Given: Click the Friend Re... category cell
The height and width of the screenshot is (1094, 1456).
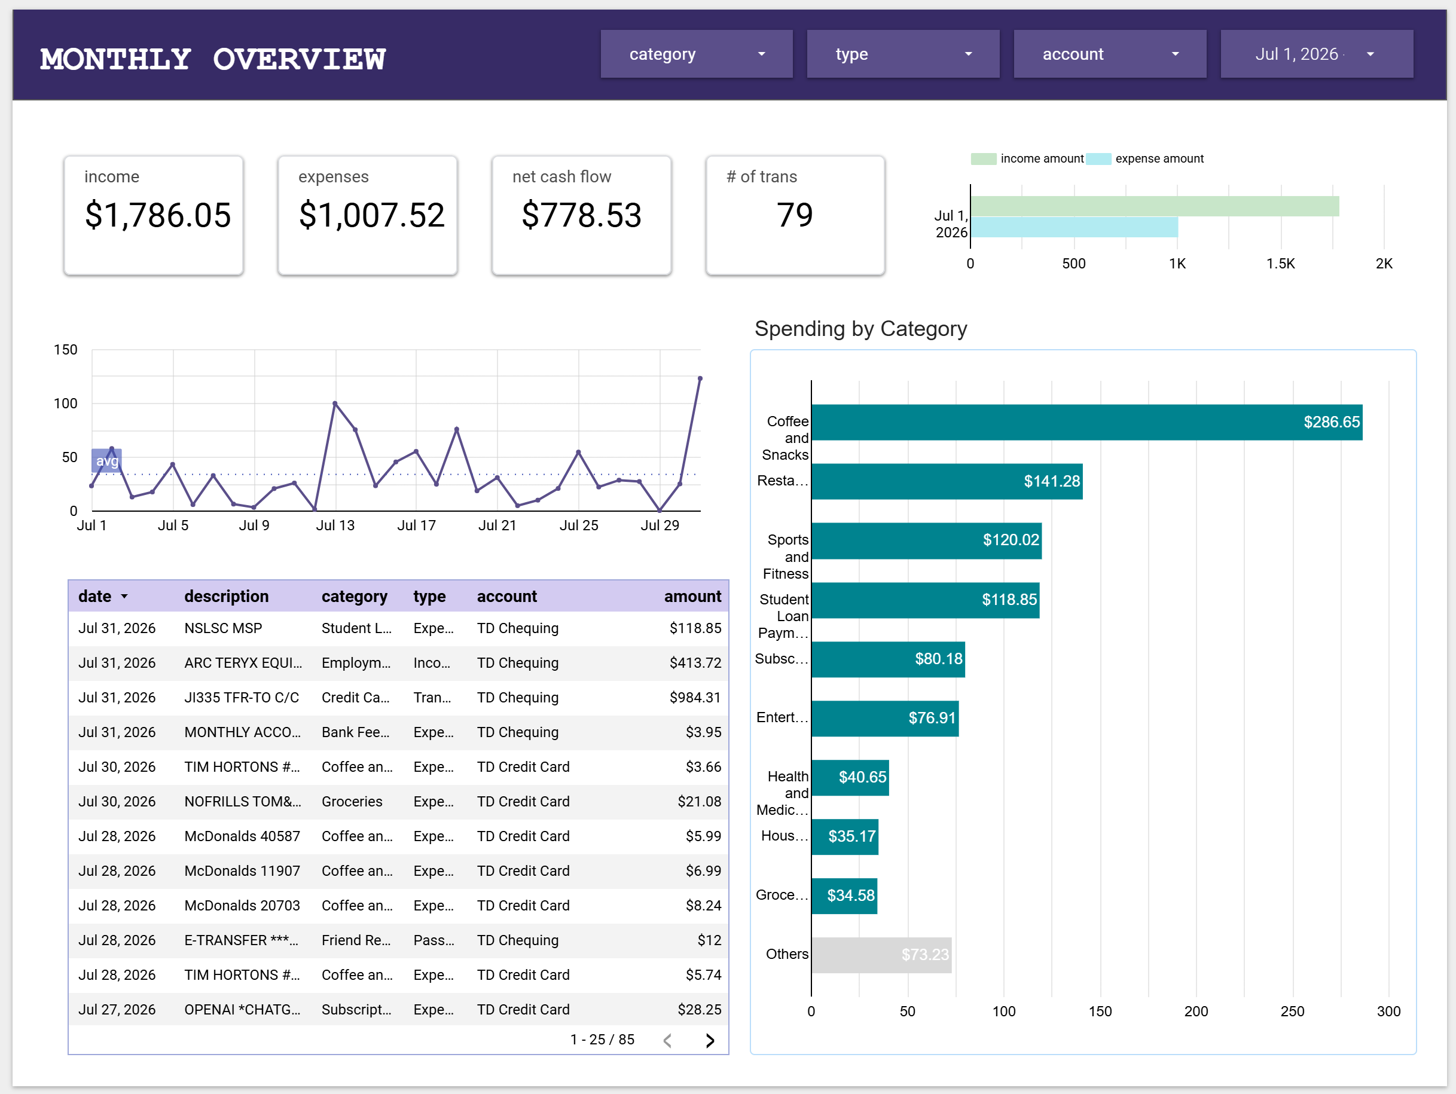Looking at the screenshot, I should (x=356, y=940).
